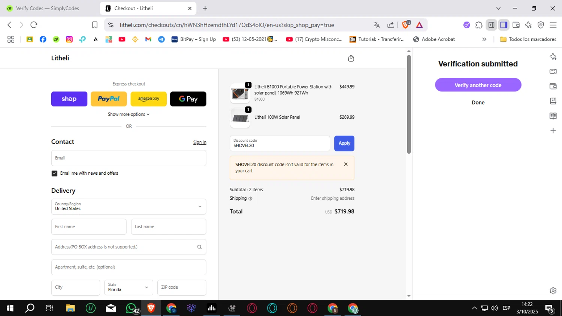Pay with Shop Pay button
Image resolution: width=562 pixels, height=316 pixels.
pos(69,99)
